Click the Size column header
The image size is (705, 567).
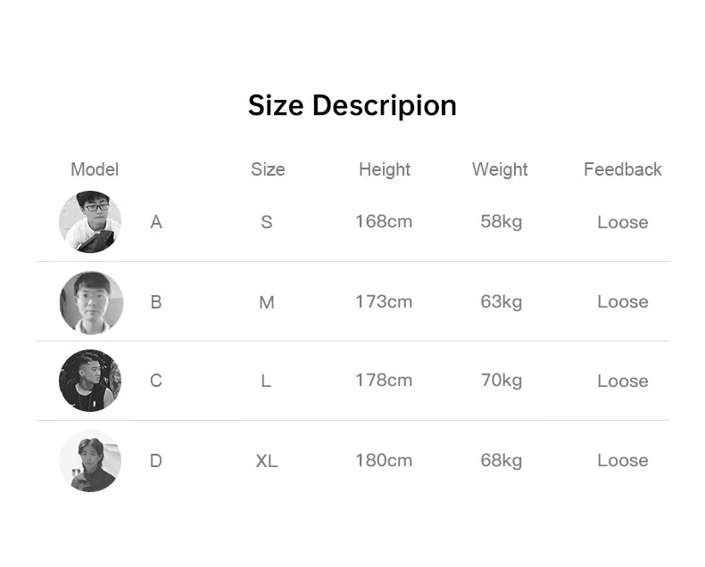click(268, 169)
